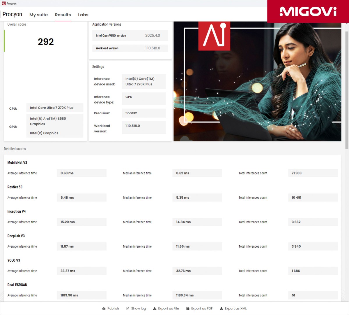Switch to the My suite tab
This screenshot has width=349, height=315.
tap(38, 15)
